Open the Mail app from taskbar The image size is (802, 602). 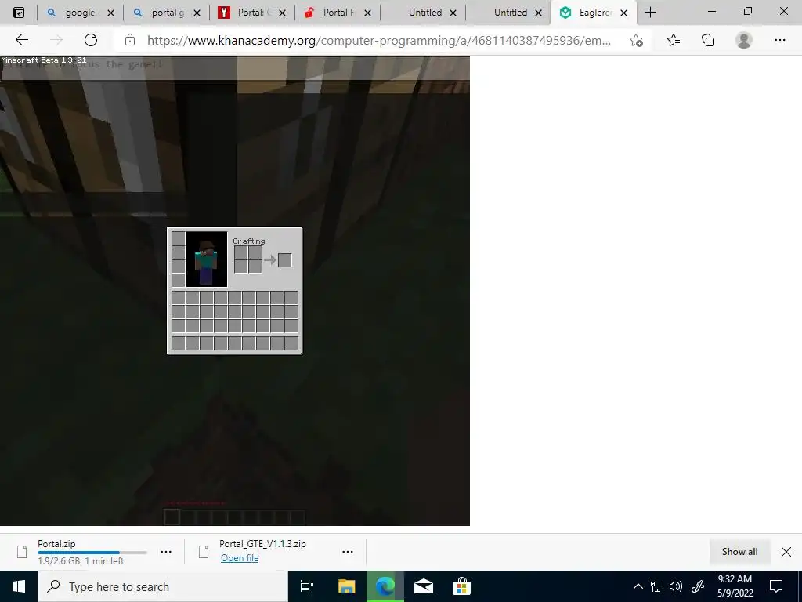coord(424,586)
